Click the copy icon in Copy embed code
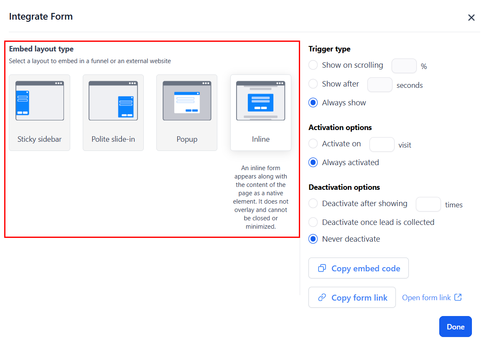This screenshot has width=484, height=347. [x=322, y=268]
